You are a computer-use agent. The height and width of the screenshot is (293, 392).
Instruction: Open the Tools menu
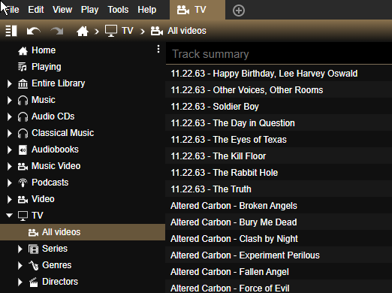pos(118,10)
